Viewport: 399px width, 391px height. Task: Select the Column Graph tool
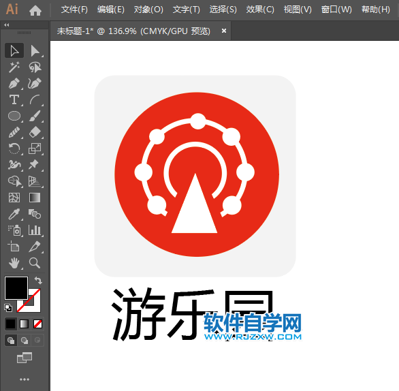(35, 230)
